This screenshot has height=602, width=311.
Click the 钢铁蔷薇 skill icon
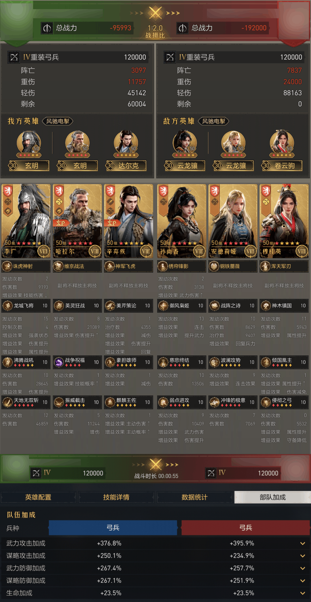[x=214, y=266]
